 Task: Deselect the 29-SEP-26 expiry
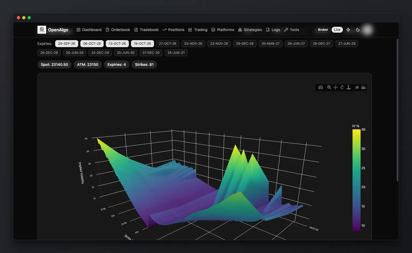[x=67, y=44]
